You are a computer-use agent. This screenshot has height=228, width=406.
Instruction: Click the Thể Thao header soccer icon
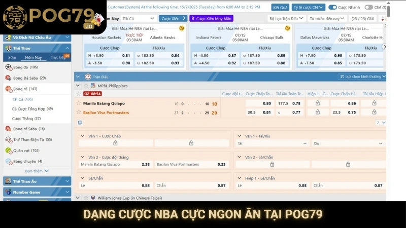pyautogui.click(x=8, y=48)
